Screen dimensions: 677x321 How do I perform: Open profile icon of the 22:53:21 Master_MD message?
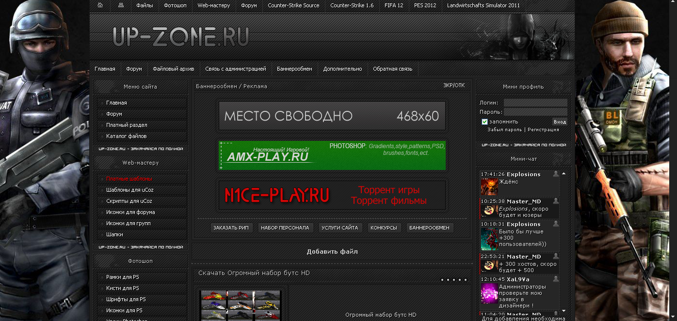[x=556, y=256]
